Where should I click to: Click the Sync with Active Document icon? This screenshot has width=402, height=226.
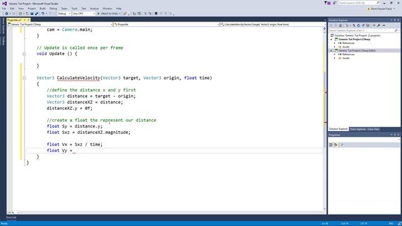click(354, 25)
